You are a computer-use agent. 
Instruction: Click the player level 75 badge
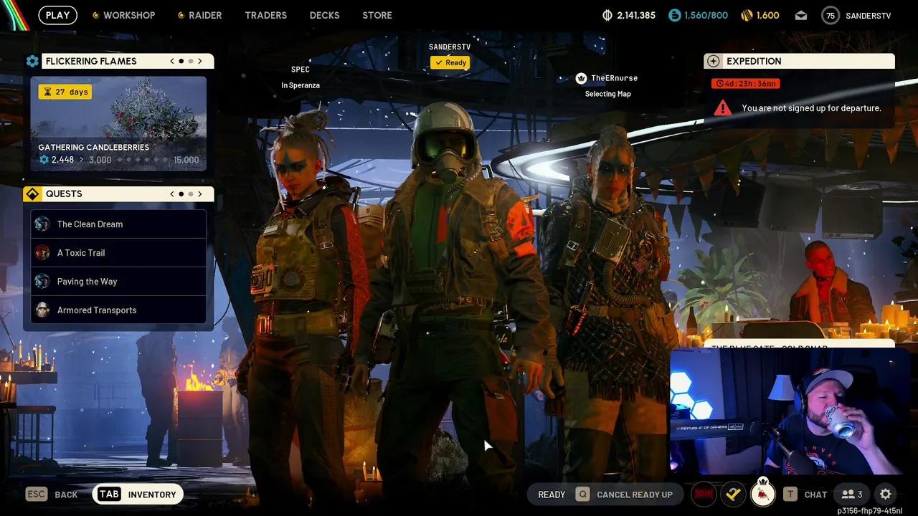(831, 15)
